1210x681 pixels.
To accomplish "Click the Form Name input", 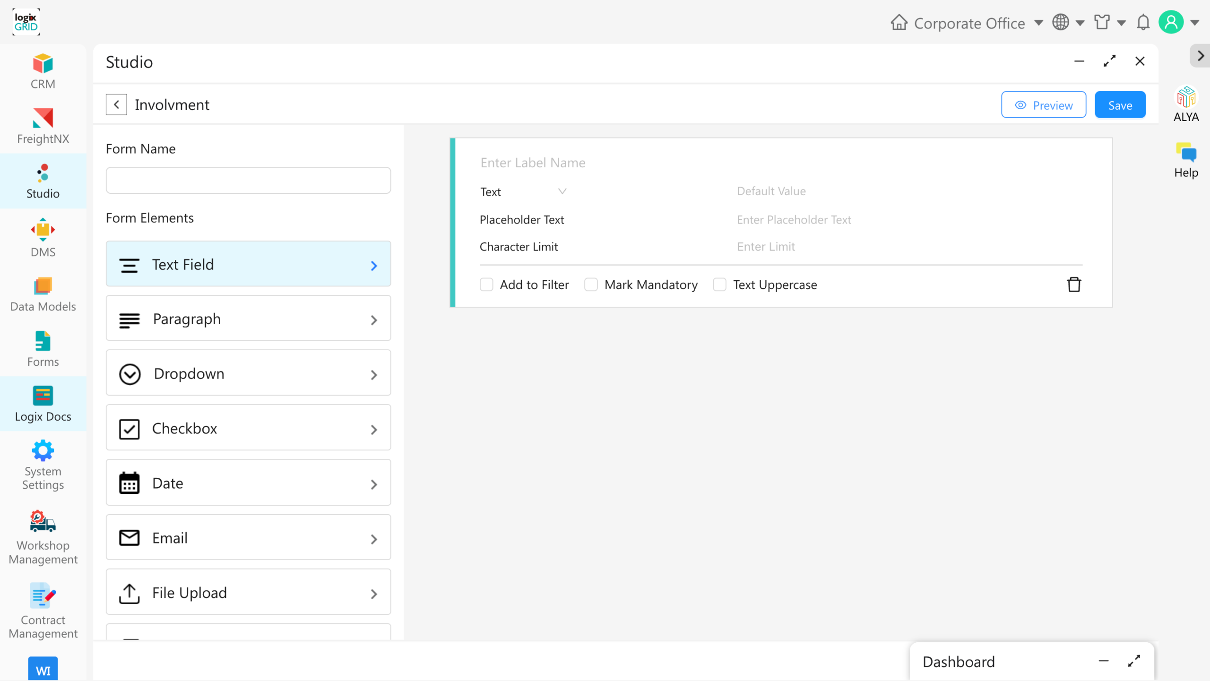I will coord(248,180).
